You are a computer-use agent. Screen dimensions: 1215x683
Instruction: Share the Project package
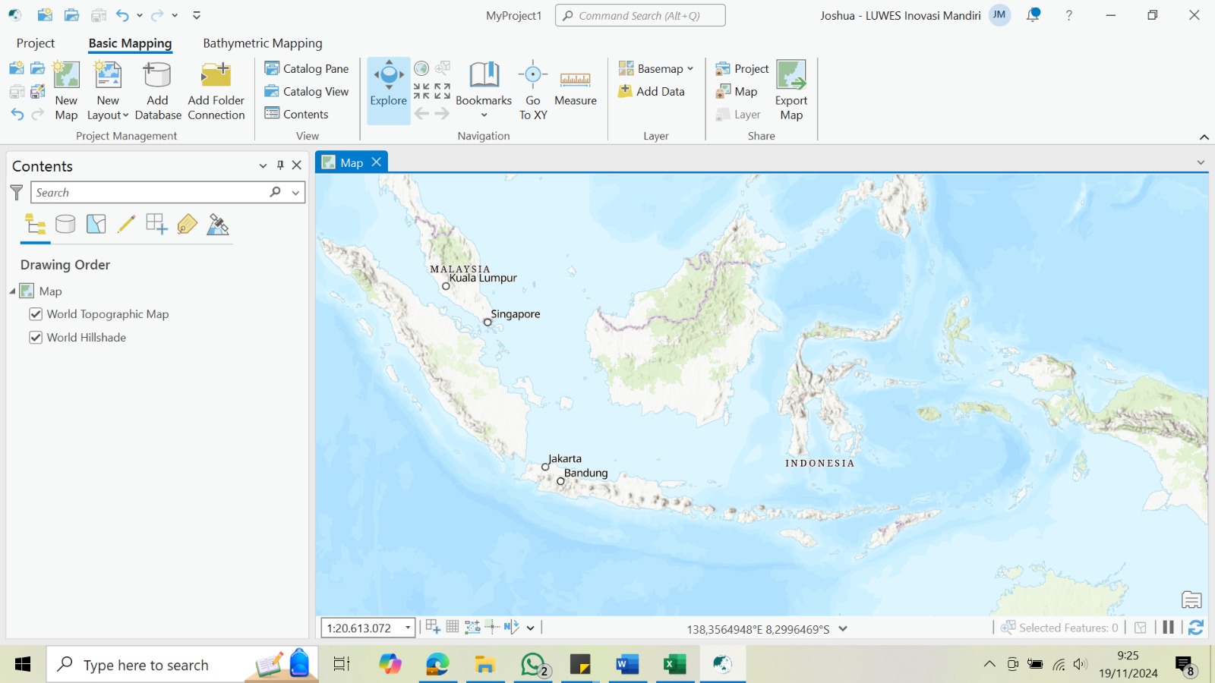pos(743,68)
